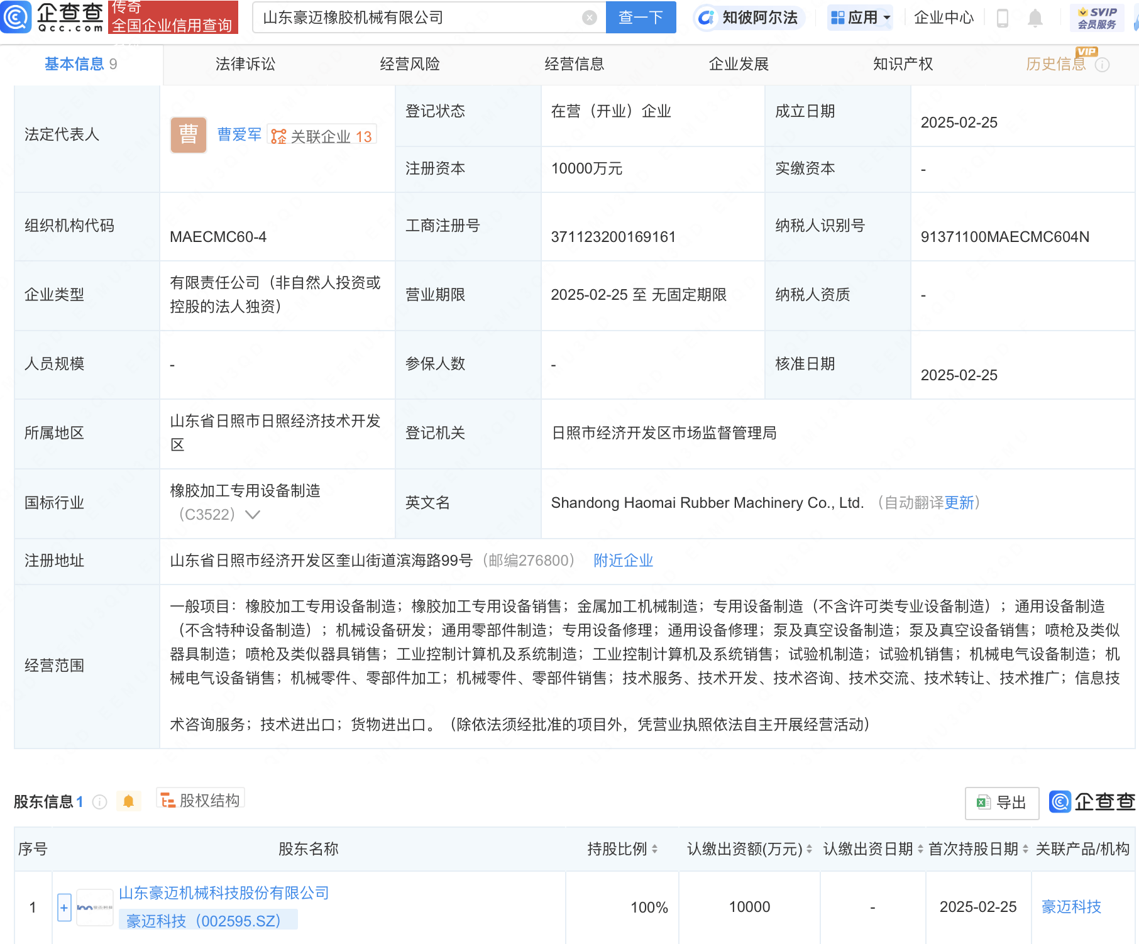Select English name Shandong Haomai Rubber Machinery
This screenshot has height=944, width=1139.
click(707, 503)
